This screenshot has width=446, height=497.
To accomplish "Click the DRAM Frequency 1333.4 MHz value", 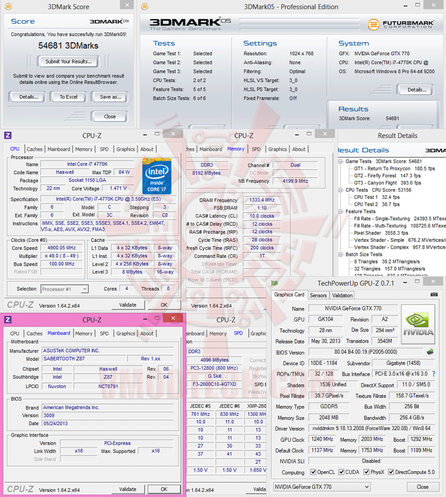I will (x=261, y=200).
